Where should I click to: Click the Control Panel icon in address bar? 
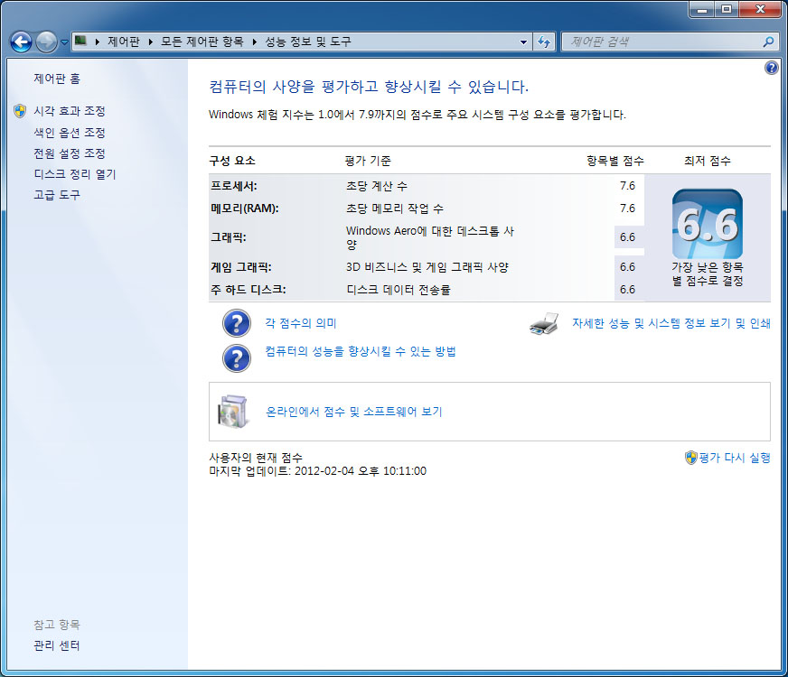click(x=80, y=41)
